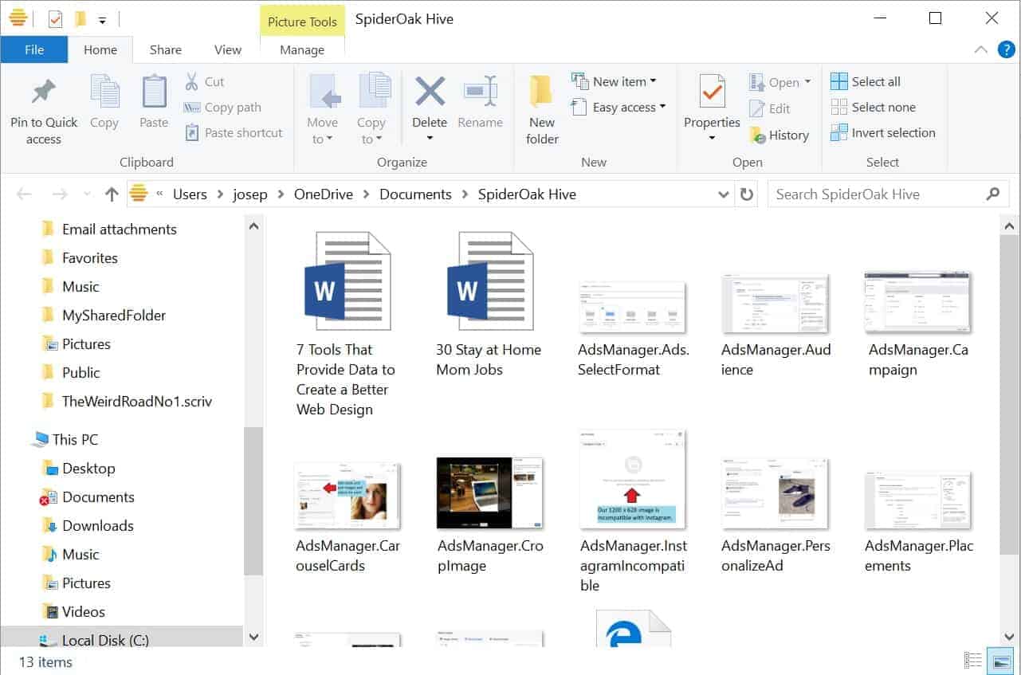Click the josep breadcrumb in the address bar
The width and height of the screenshot is (1021, 675).
click(250, 194)
